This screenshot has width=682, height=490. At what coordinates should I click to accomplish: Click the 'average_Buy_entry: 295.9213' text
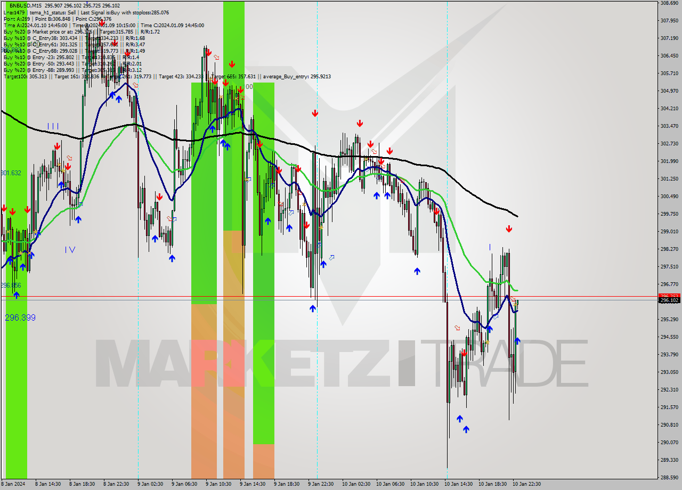(298, 77)
